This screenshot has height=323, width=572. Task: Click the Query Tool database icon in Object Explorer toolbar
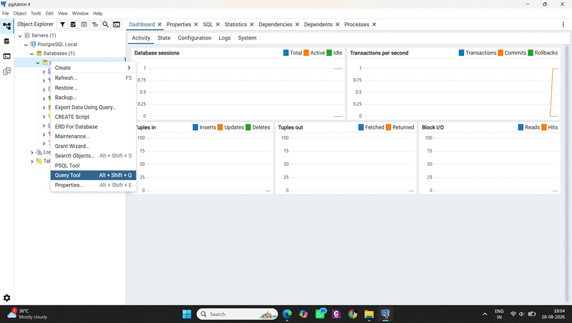(73, 24)
